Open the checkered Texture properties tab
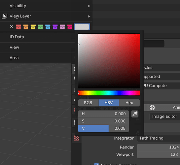This screenshot has height=165, width=180. click(x=77, y=138)
